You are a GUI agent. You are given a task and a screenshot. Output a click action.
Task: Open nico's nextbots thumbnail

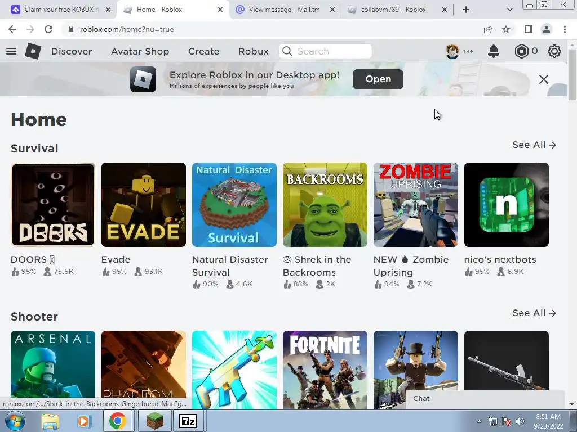(x=507, y=205)
